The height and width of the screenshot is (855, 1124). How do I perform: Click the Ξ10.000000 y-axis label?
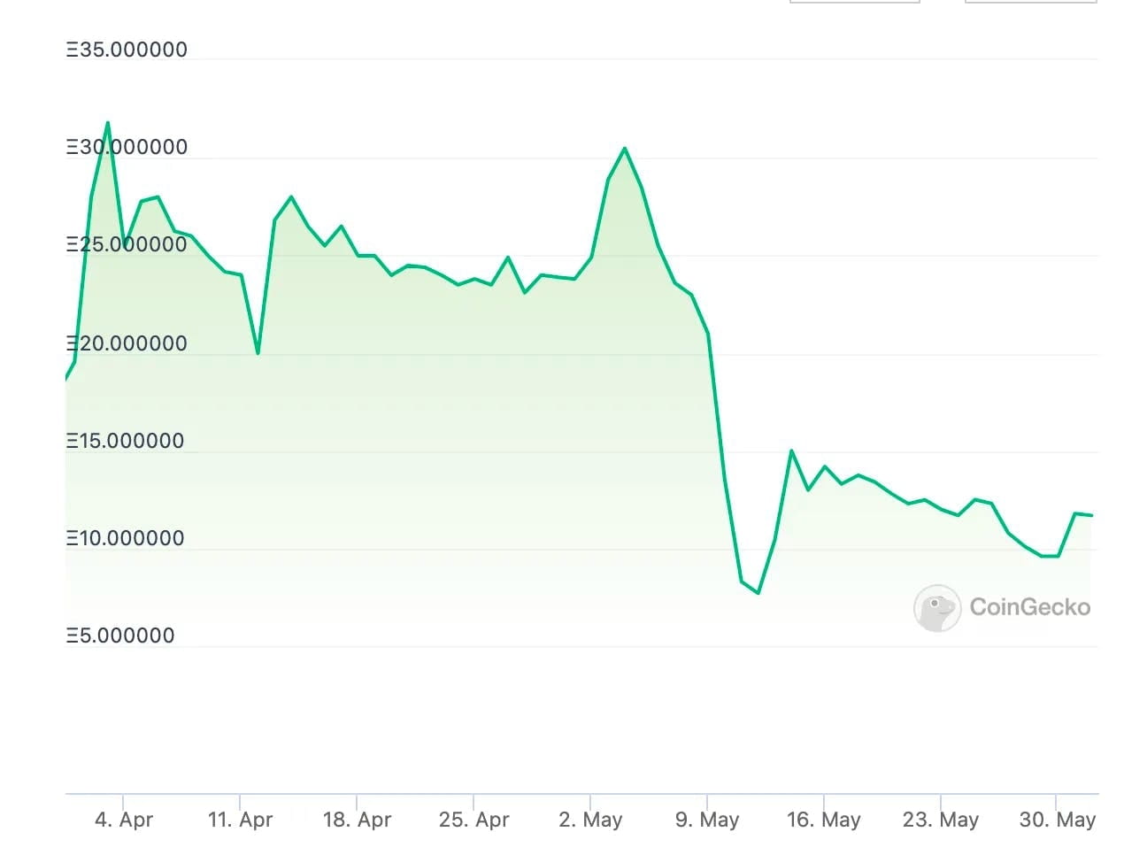pyautogui.click(x=125, y=538)
